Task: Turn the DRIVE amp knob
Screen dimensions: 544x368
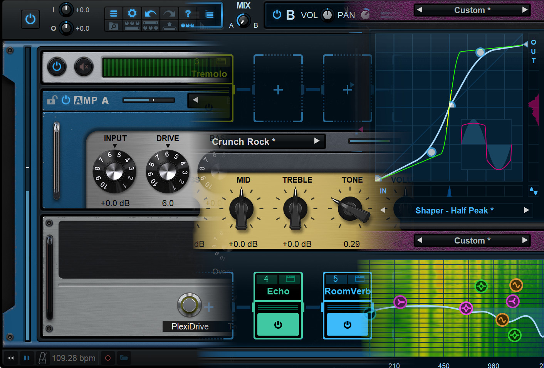Action: (168, 171)
